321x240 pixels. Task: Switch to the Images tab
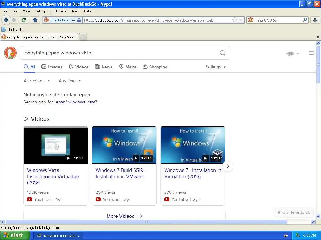[x=52, y=67]
